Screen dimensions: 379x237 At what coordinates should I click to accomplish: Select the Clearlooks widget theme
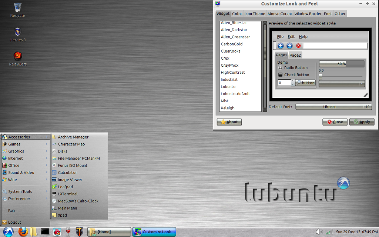[x=240, y=51]
